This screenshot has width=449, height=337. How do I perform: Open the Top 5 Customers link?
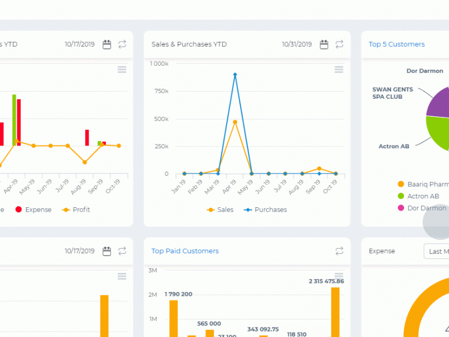(x=397, y=44)
